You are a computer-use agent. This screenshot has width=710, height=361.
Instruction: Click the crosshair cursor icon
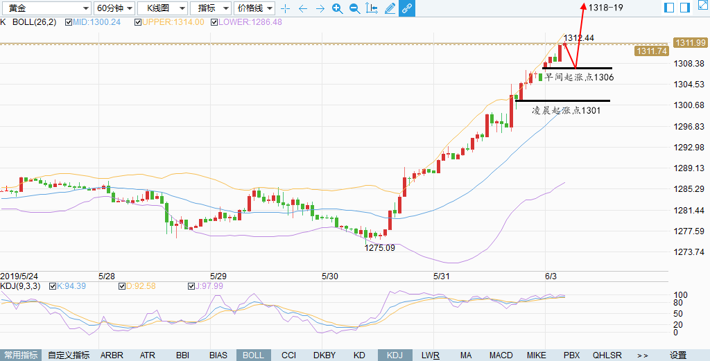click(x=285, y=8)
